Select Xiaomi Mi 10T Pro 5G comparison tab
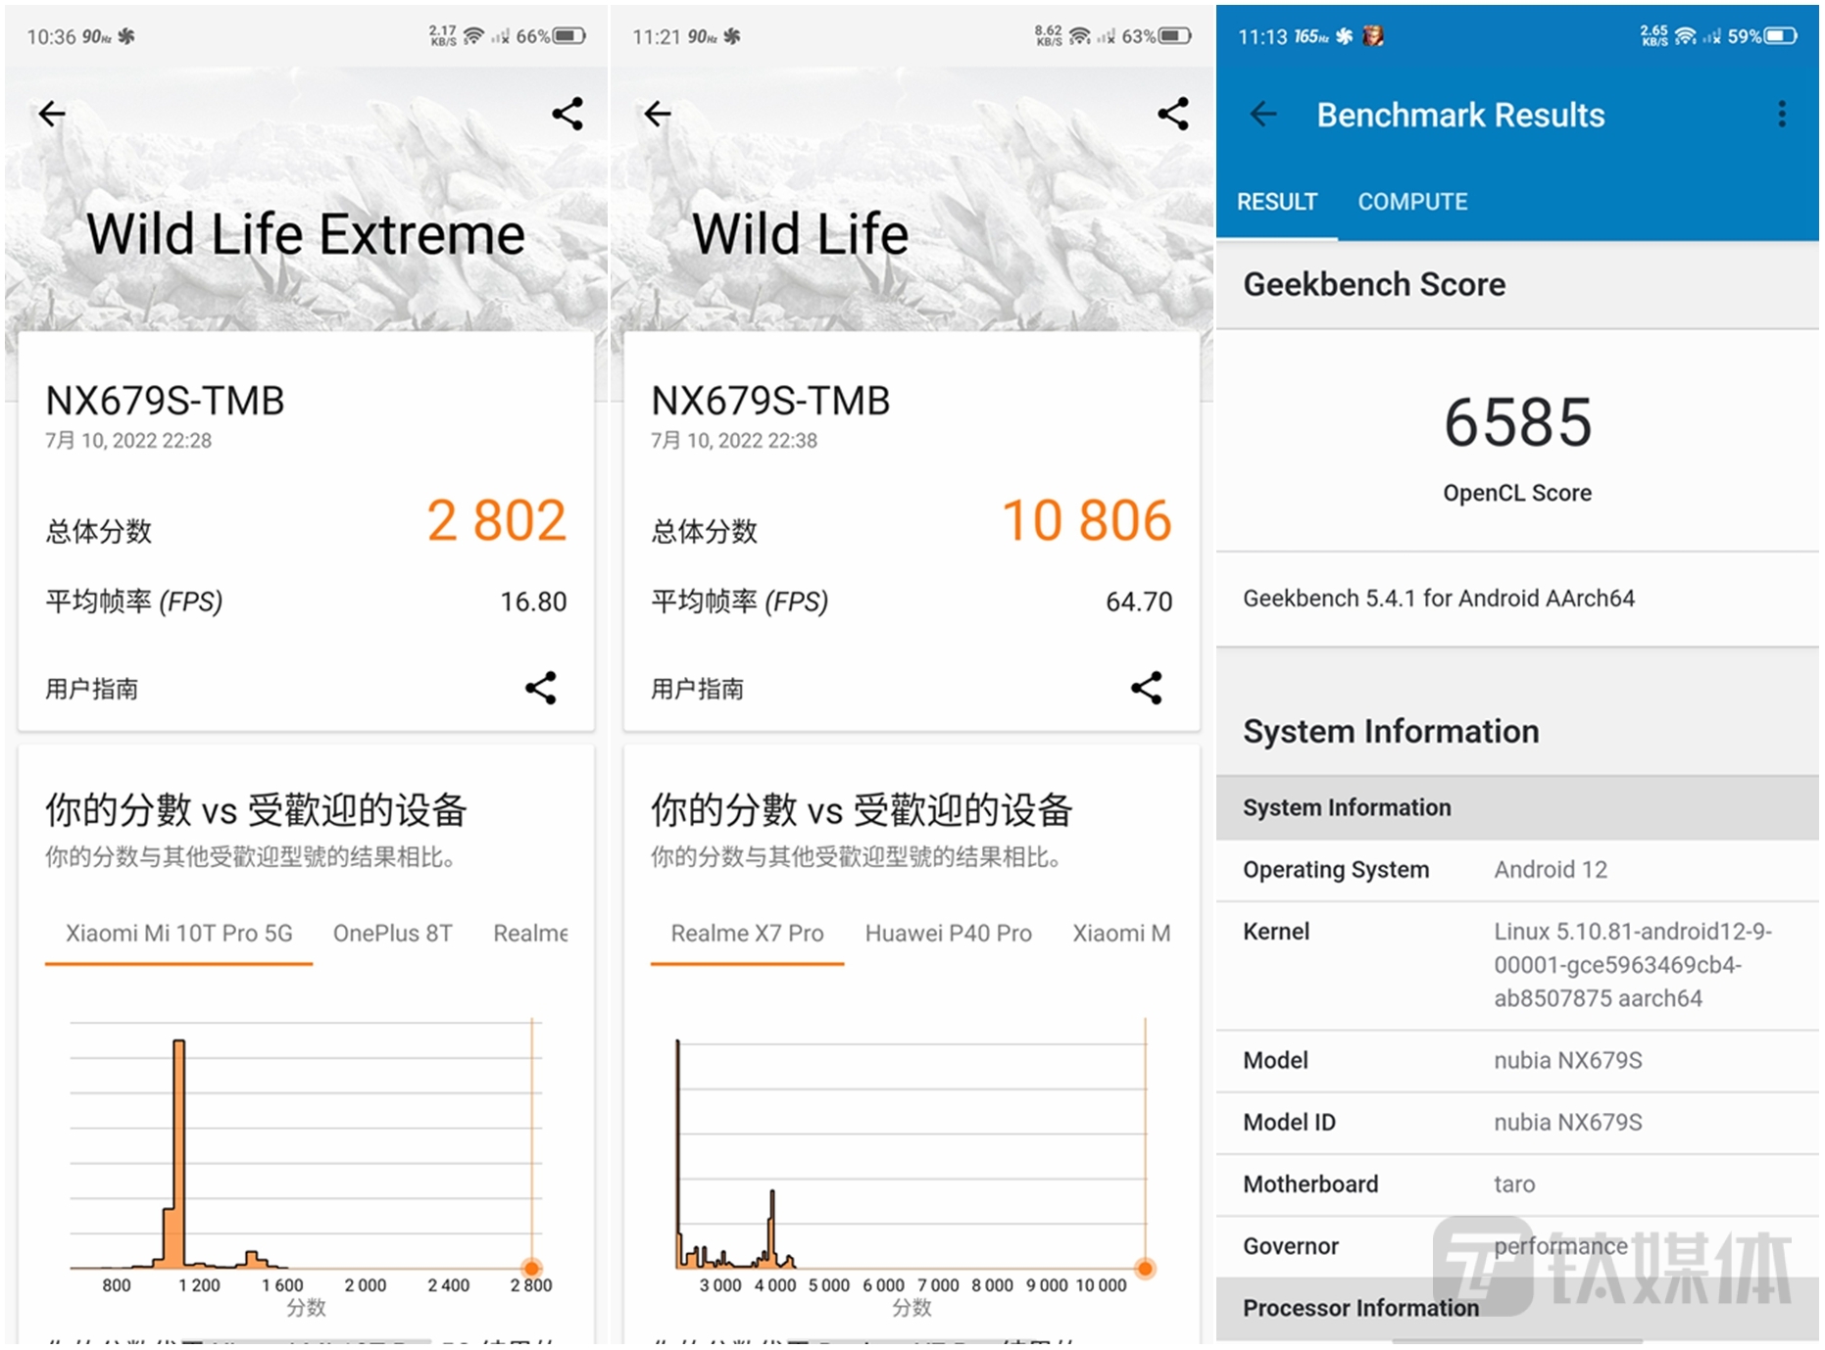Image resolution: width=1825 pixels, height=1350 pixels. (178, 933)
